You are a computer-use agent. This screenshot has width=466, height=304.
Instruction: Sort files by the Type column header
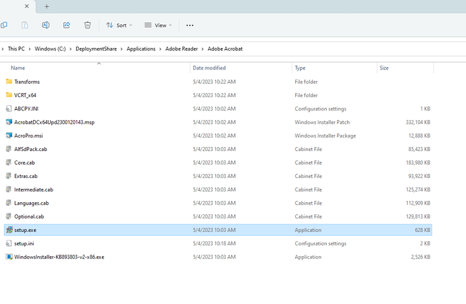tap(301, 68)
